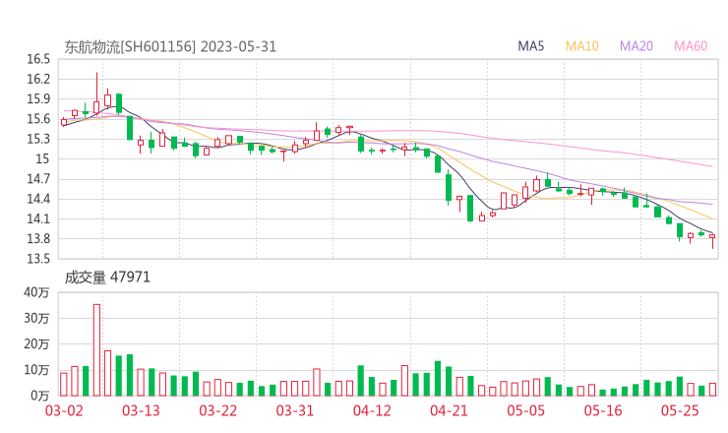Click the 03-31 date axis label

(x=295, y=410)
